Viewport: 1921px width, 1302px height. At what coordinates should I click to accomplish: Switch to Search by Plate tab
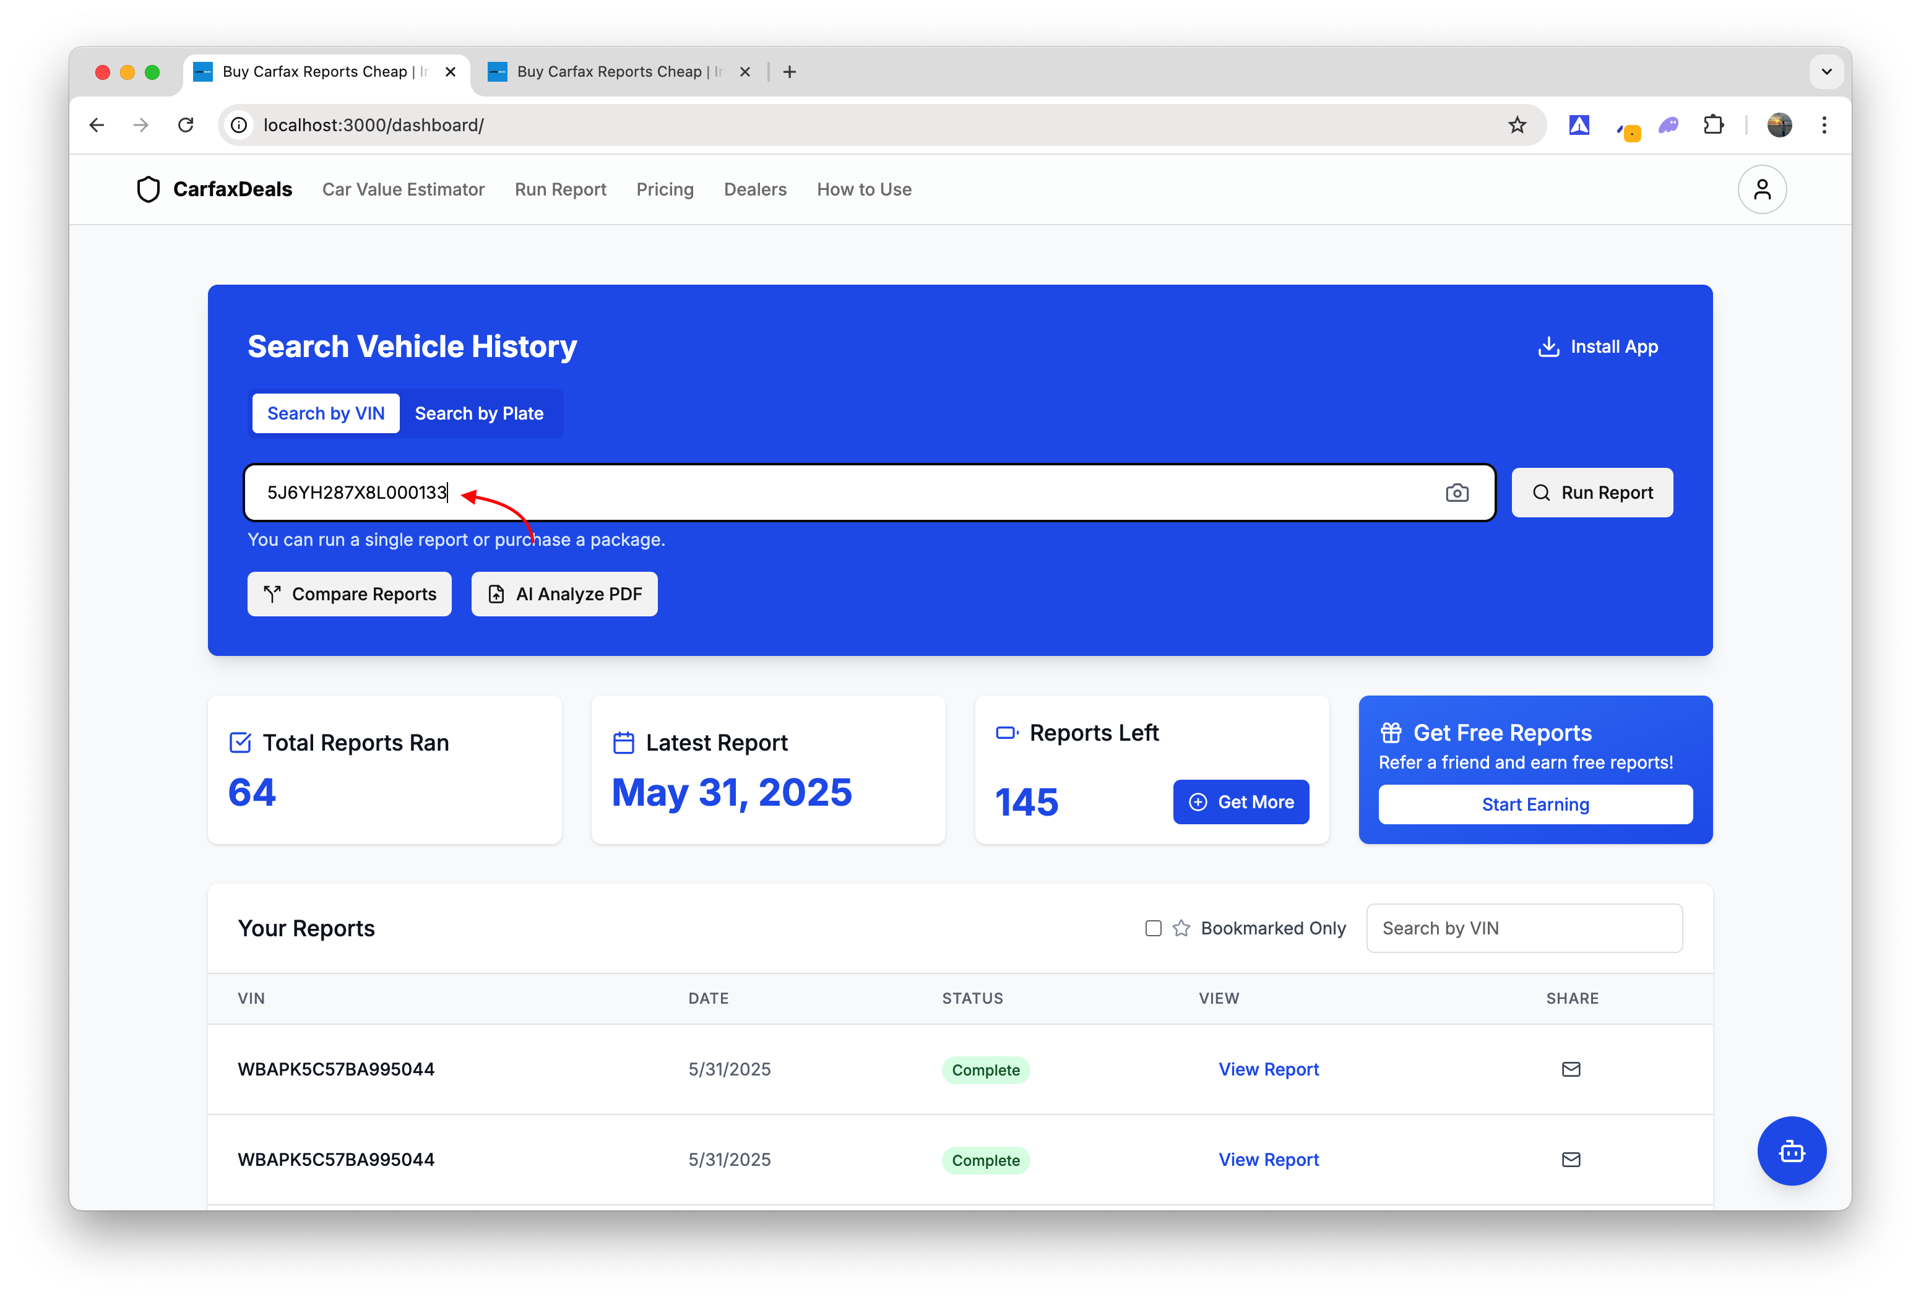(x=480, y=413)
